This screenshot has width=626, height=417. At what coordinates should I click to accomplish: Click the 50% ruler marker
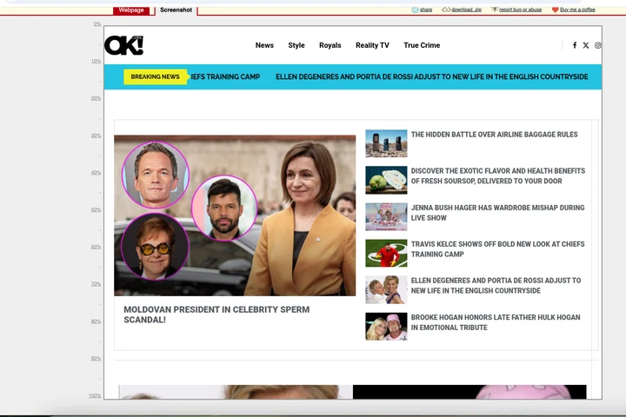point(96,210)
